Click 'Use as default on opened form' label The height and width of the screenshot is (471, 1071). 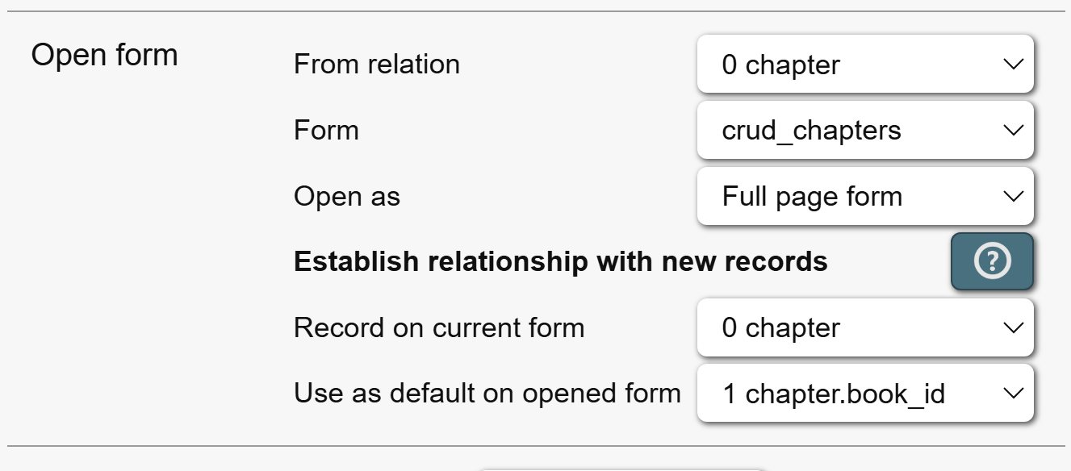pos(487,394)
